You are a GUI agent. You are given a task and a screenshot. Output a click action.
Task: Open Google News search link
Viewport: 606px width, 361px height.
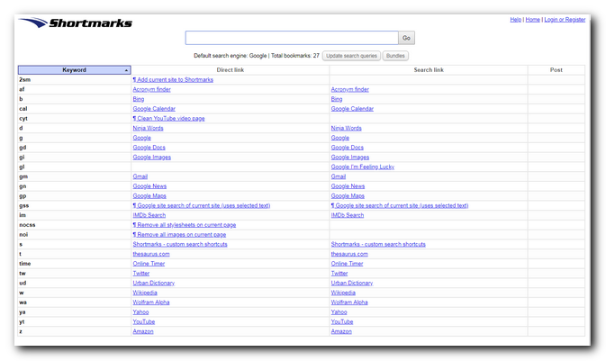[348, 186]
